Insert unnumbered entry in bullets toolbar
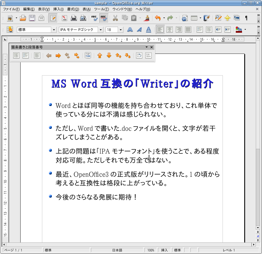 tap(88, 56)
